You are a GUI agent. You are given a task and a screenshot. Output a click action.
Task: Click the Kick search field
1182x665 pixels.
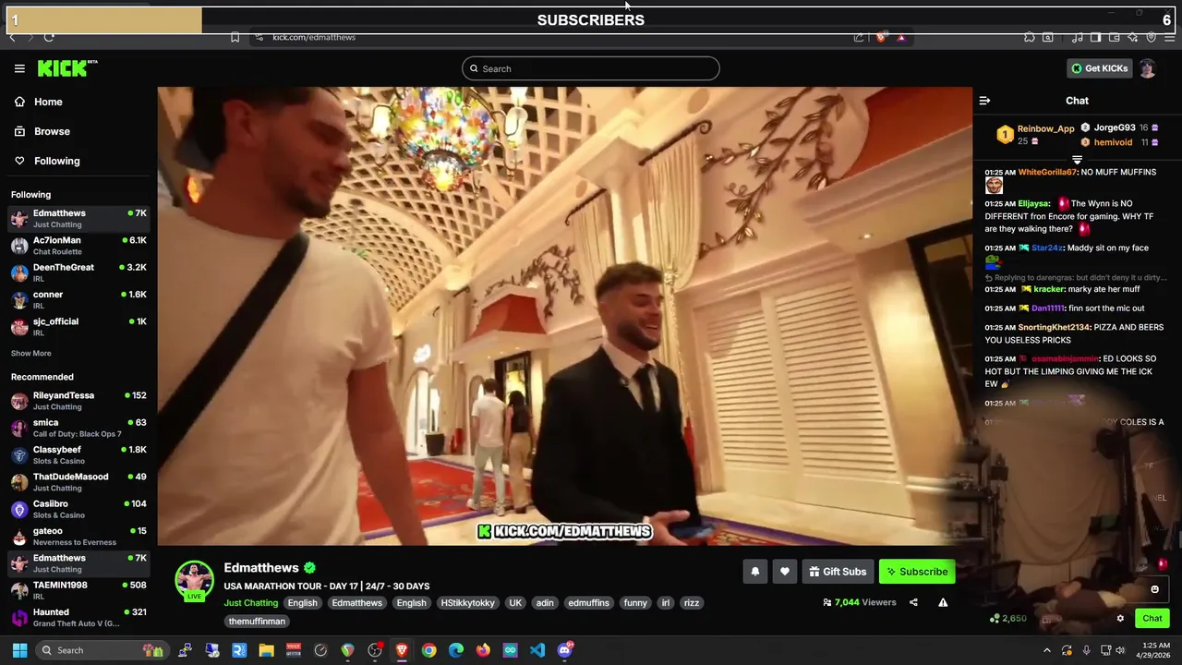[591, 68]
